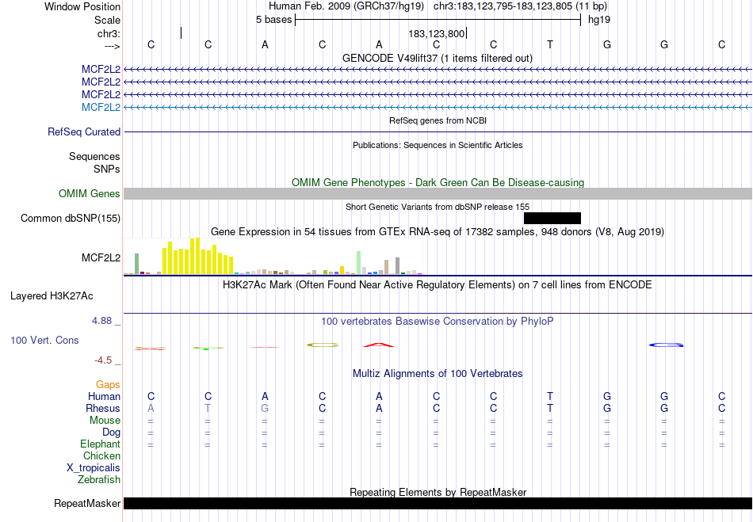Click the RefSeq genes from NCBI title

438,120
